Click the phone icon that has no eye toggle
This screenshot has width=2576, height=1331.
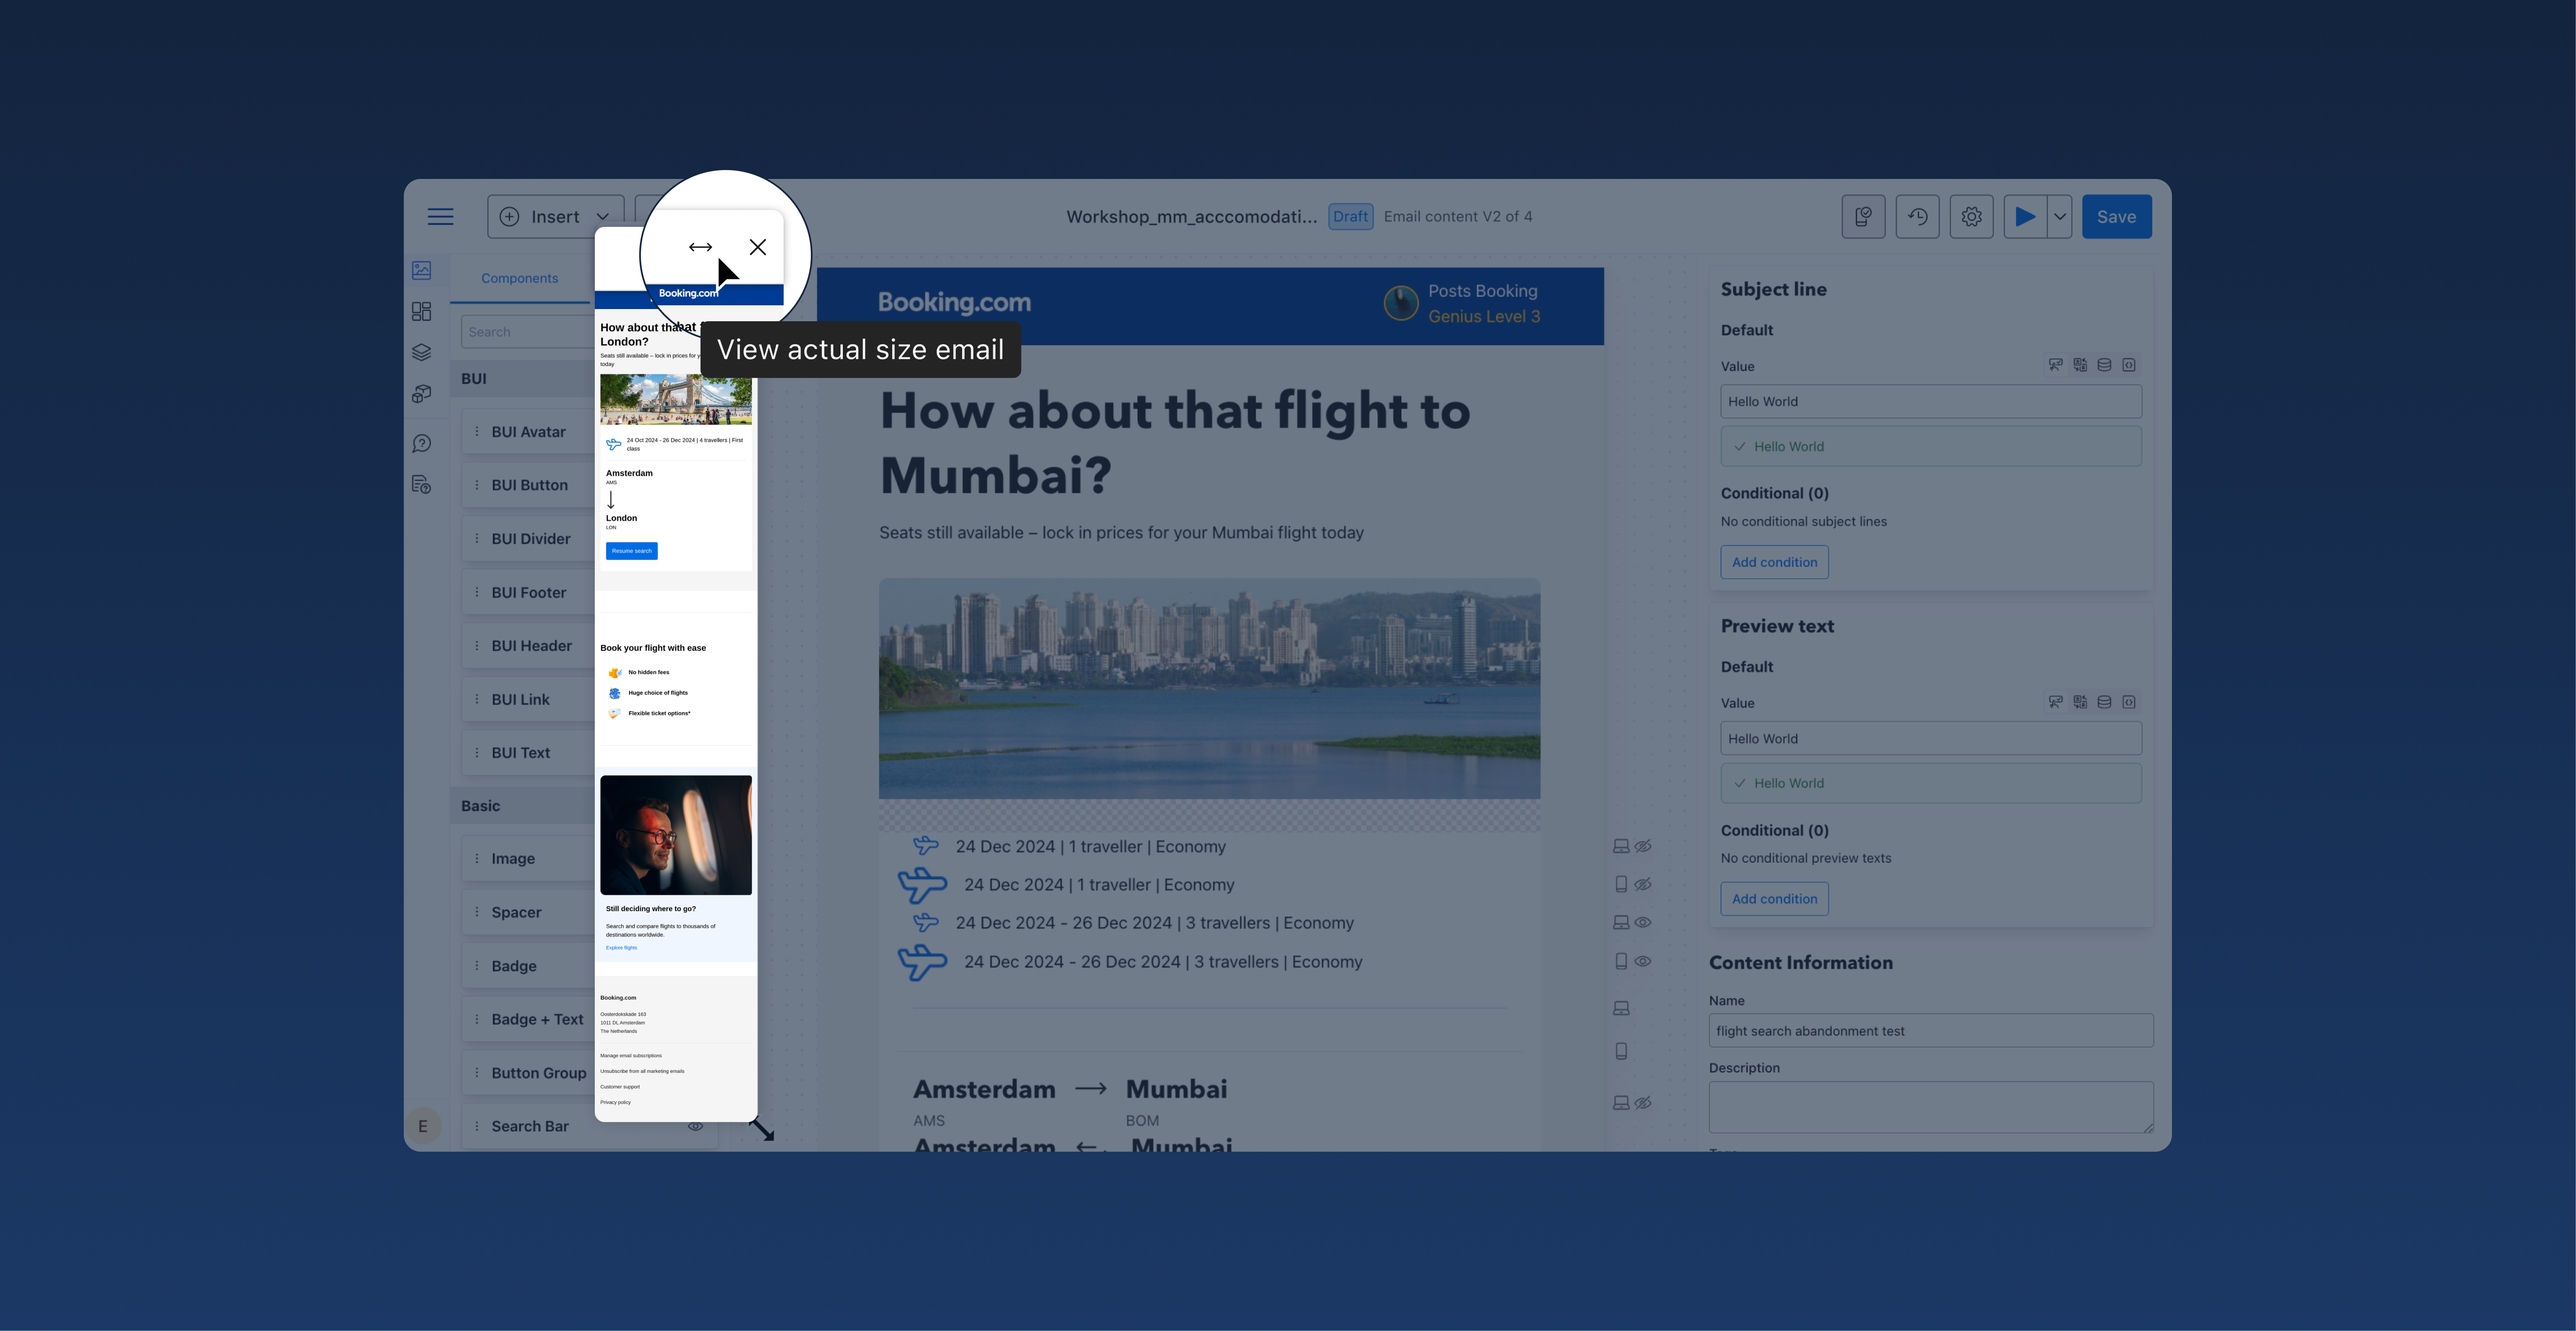click(x=1621, y=1051)
